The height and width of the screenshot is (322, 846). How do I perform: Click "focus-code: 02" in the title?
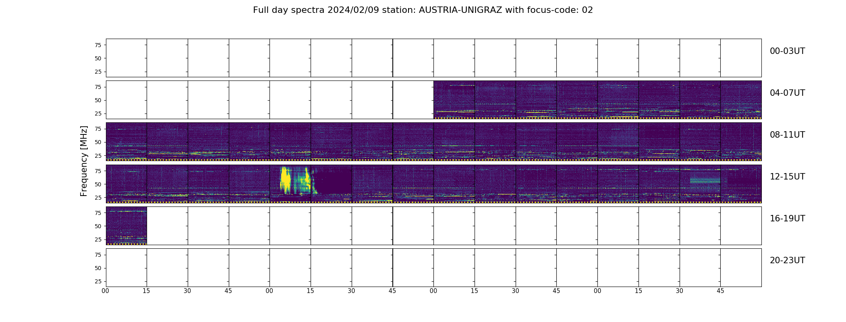tap(560, 10)
